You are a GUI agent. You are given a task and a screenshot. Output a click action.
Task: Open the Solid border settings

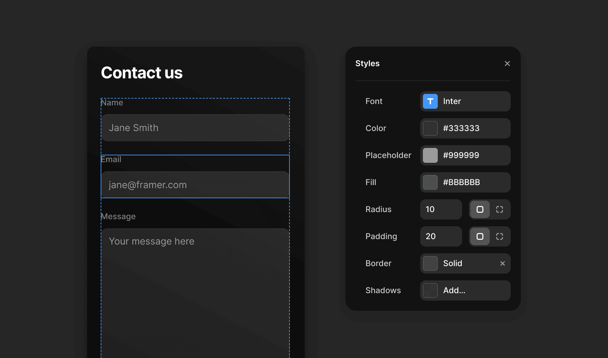pos(466,263)
